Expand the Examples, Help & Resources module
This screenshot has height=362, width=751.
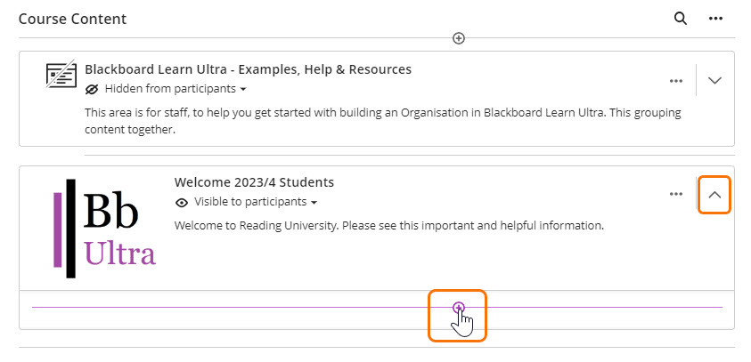click(714, 81)
